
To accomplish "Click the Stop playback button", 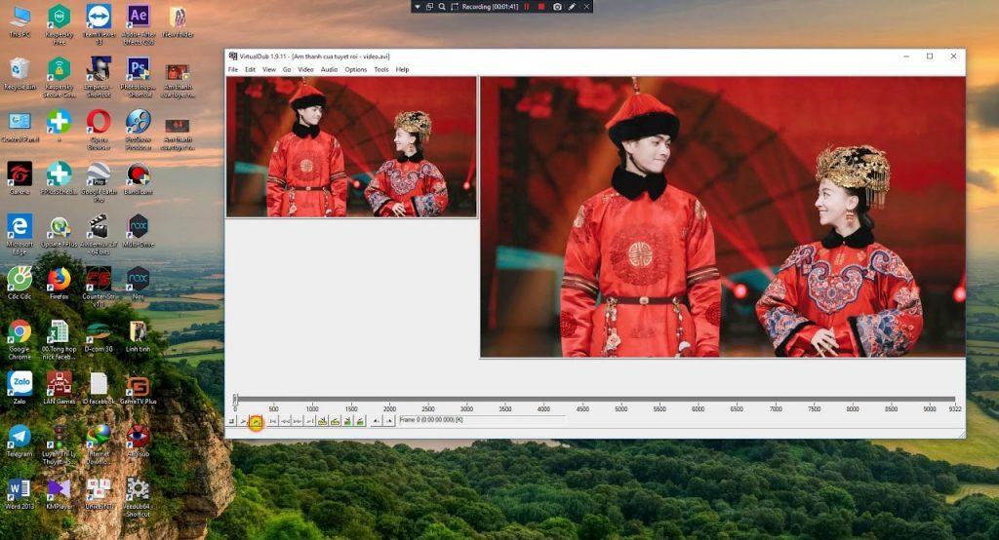I will click(231, 421).
